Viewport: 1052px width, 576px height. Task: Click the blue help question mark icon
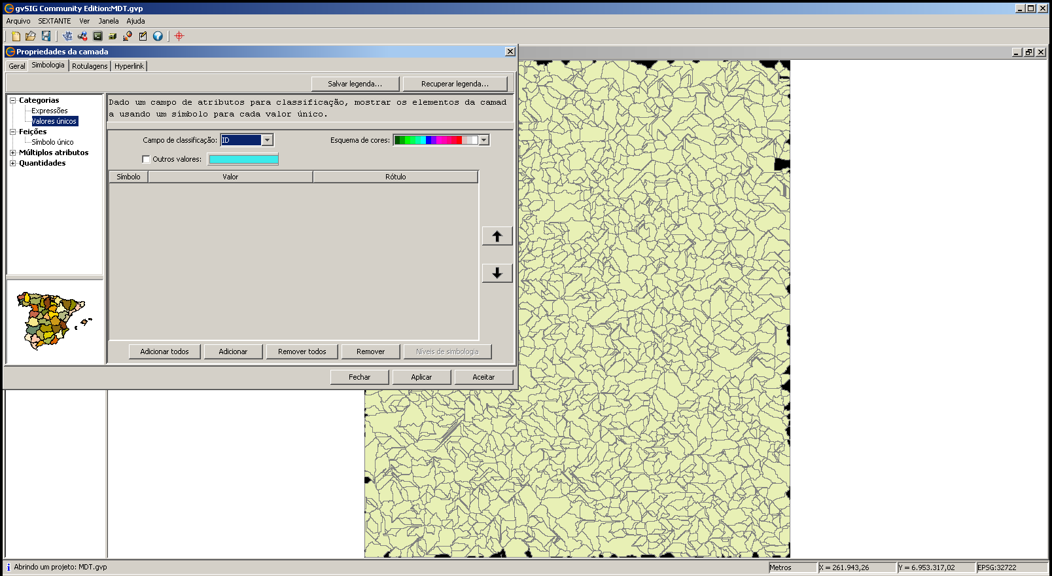click(158, 36)
